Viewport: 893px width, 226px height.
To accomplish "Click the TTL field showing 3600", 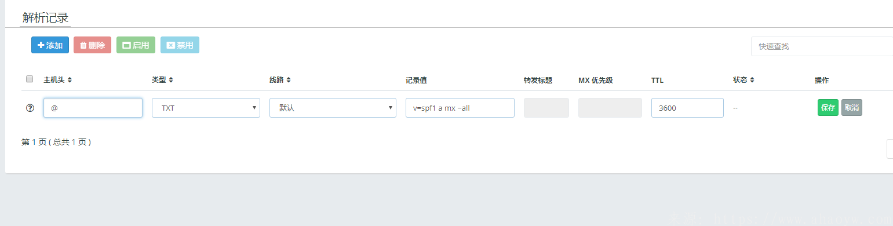I will [687, 108].
